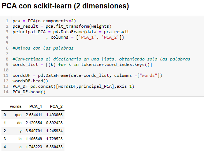204x153 pixels.
Task: Click the words column header
Action: (x=16, y=106)
